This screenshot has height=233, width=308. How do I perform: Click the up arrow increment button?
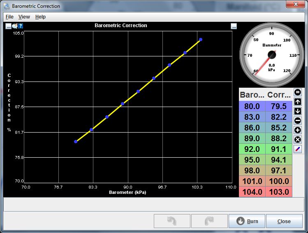coord(298,102)
